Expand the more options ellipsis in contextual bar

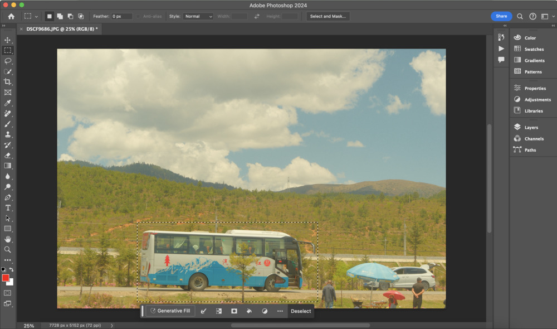280,311
